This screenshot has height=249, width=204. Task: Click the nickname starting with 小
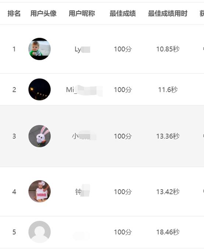coord(84,136)
